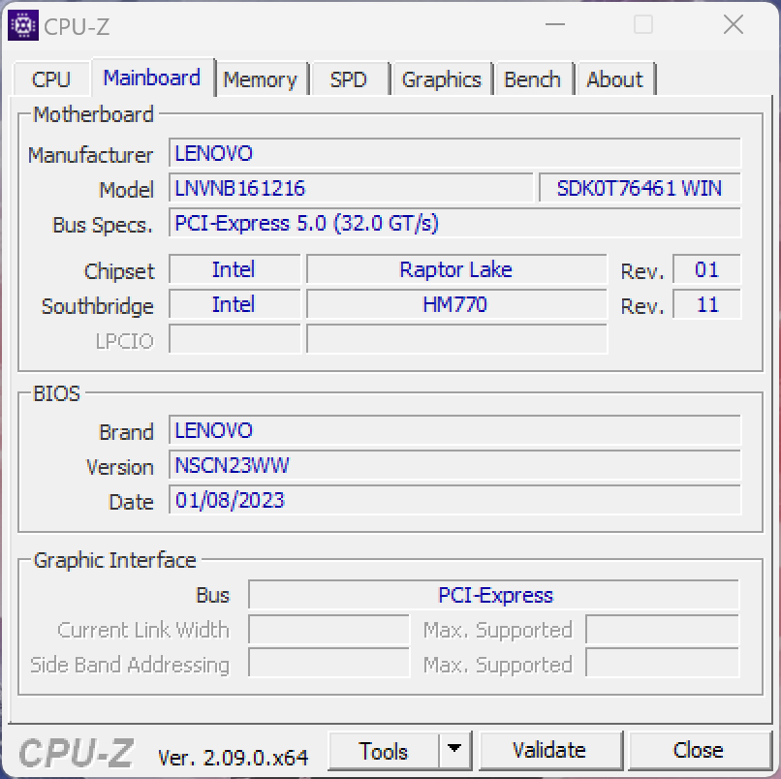Image resolution: width=781 pixels, height=779 pixels.
Task: Expand the Tools dropdown arrow
Action: [x=454, y=751]
